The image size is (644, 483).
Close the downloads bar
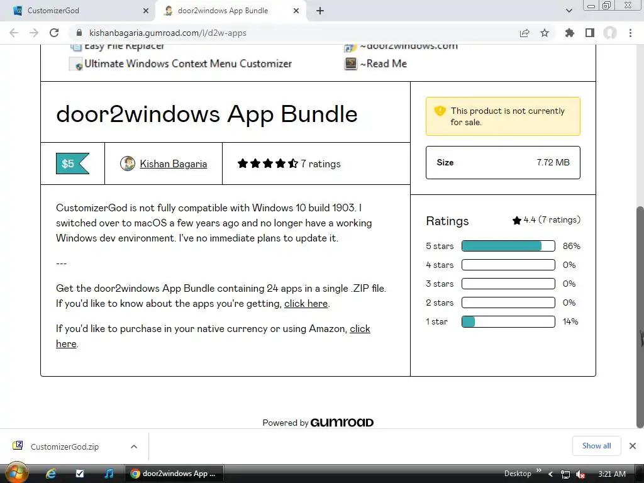[x=633, y=446]
